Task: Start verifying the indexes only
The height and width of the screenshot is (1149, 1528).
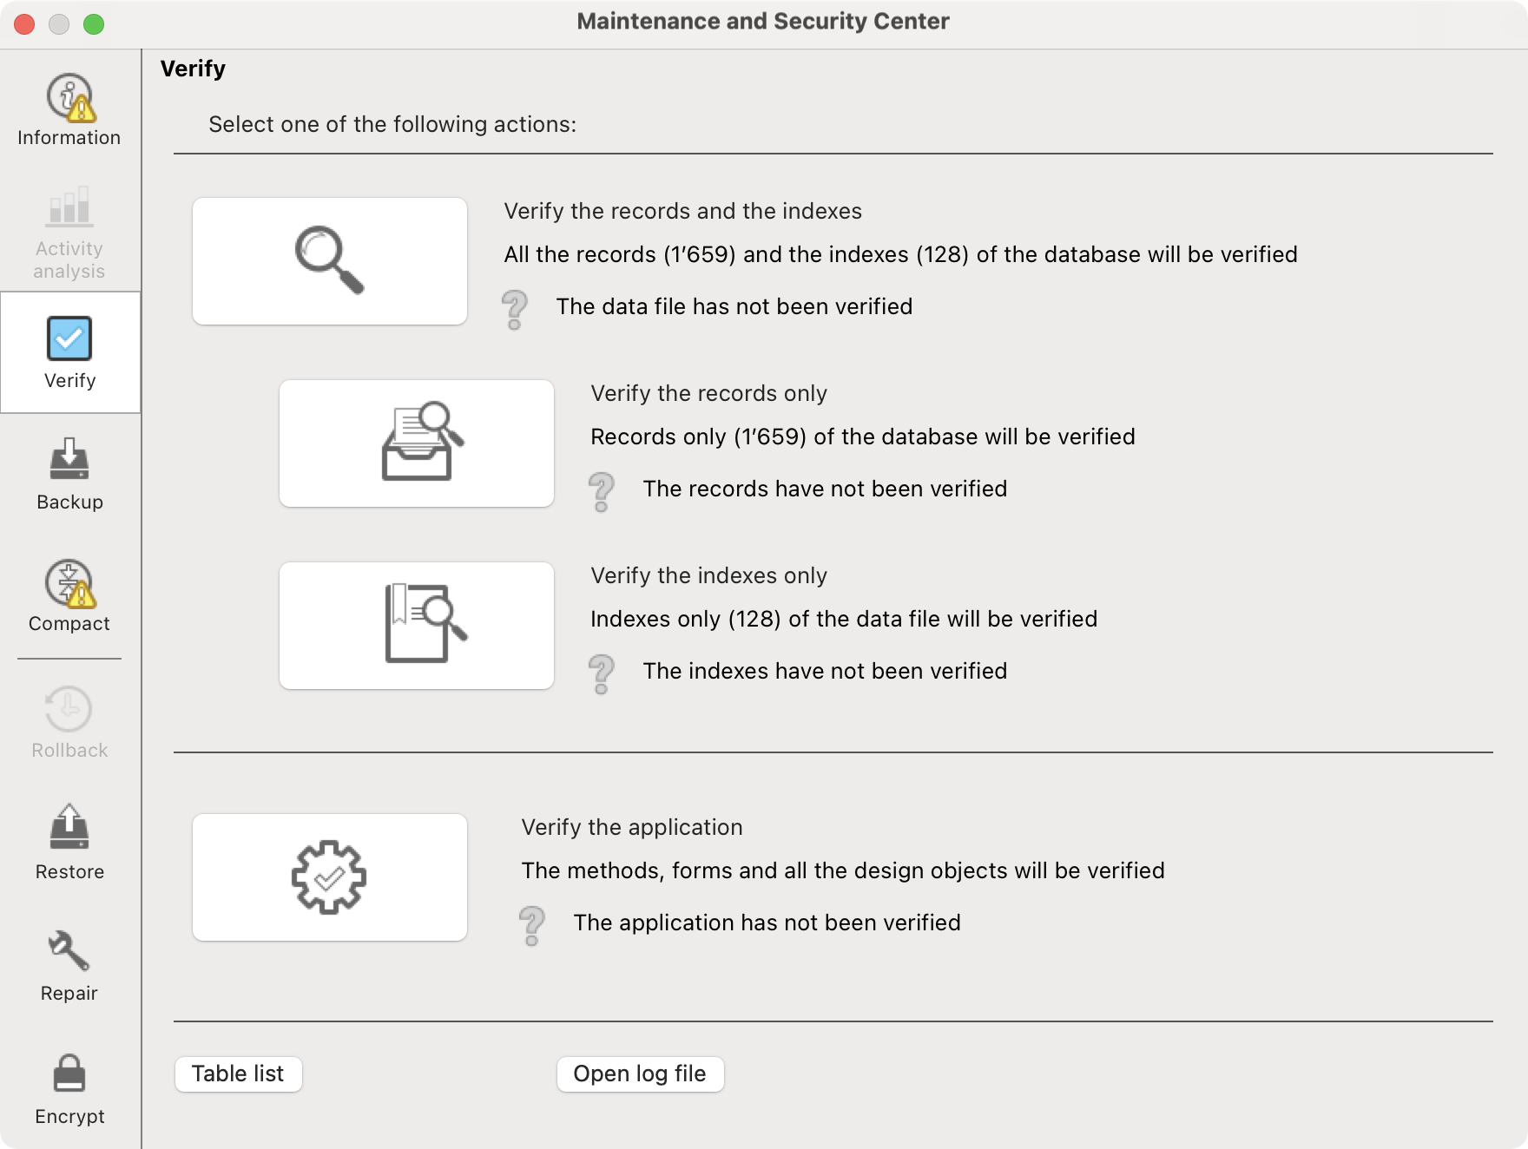Action: click(417, 626)
